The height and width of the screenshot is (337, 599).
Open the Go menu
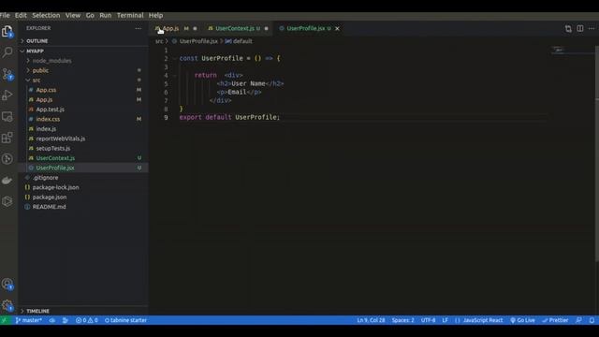tap(90, 15)
